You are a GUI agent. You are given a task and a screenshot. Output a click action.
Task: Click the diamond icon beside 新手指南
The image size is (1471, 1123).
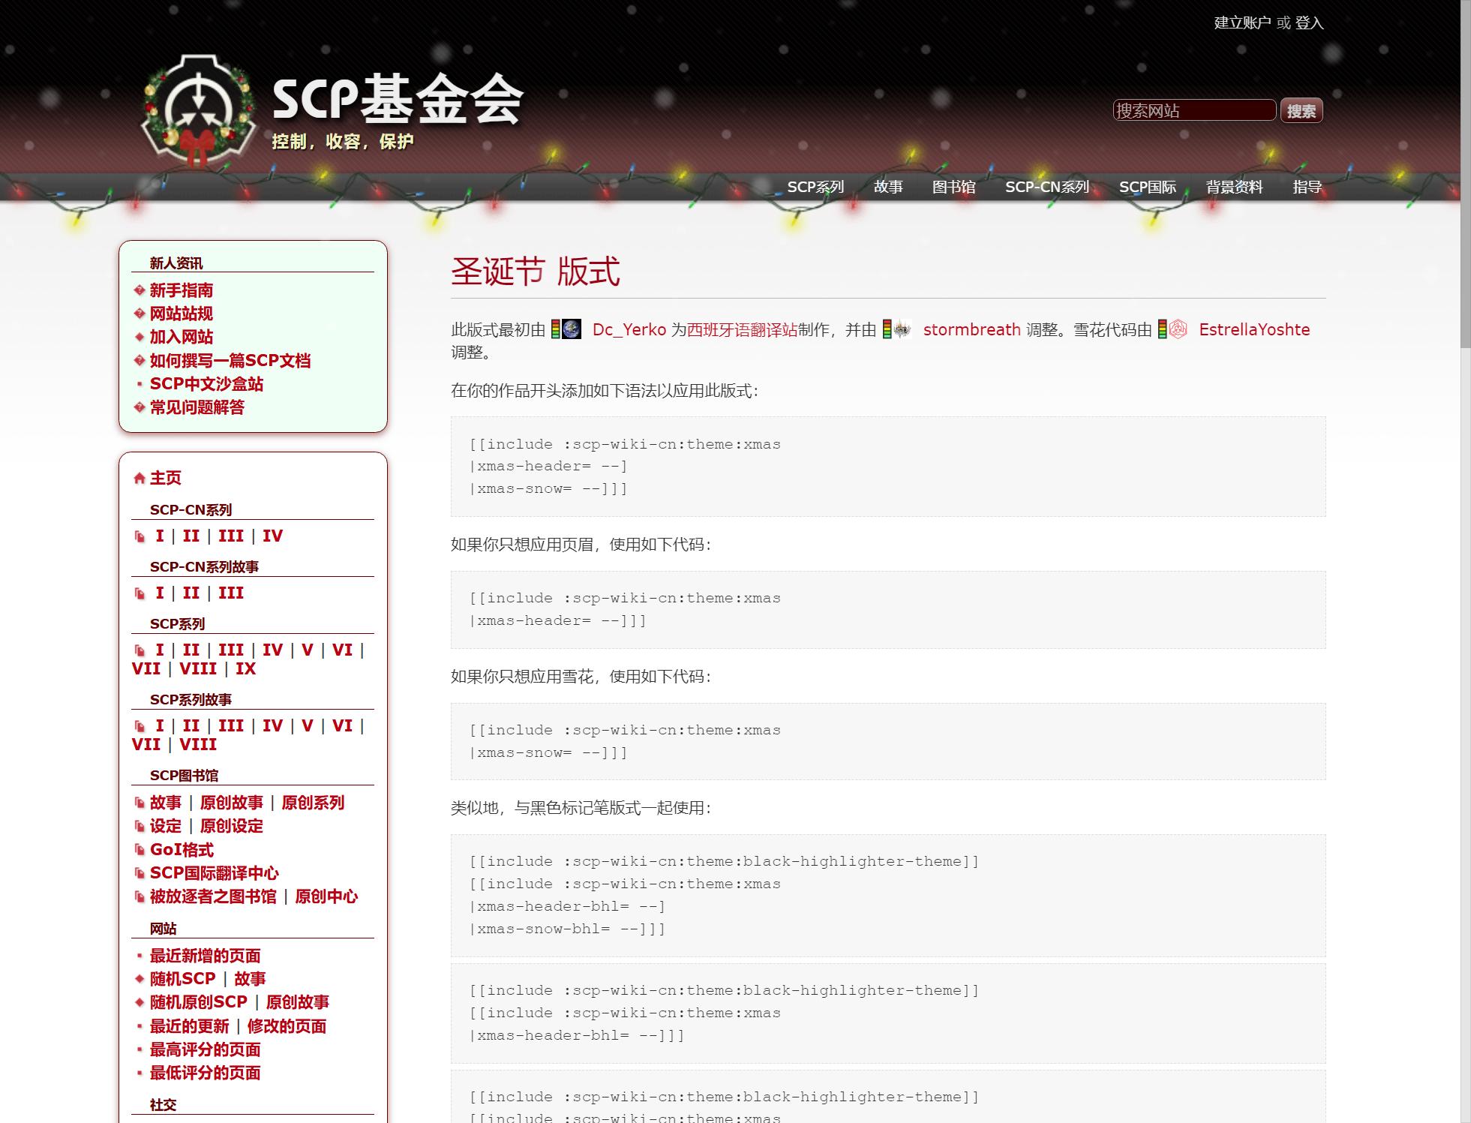[x=139, y=290]
